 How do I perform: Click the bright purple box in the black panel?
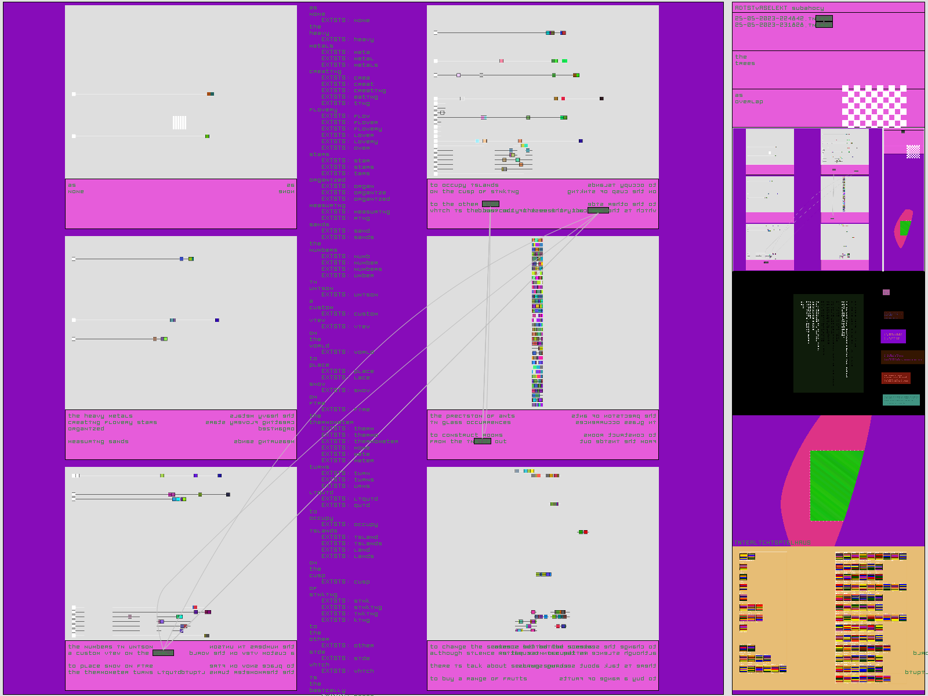point(893,336)
